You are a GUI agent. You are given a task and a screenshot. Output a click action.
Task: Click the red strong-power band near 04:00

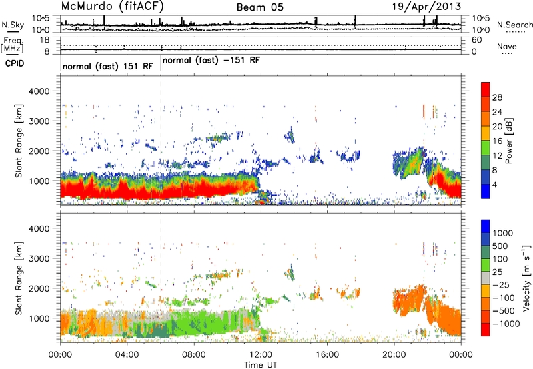(127, 192)
